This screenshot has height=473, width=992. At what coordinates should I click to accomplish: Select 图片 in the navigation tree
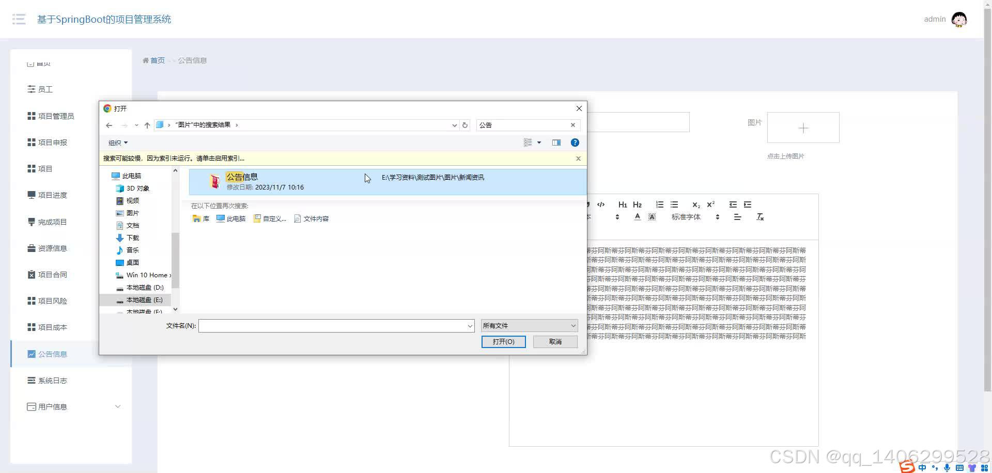pos(128,213)
